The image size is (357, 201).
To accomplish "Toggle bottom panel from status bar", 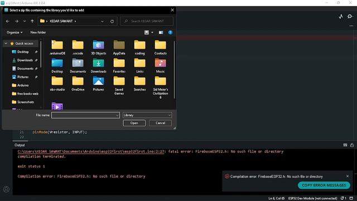I will [351, 198].
